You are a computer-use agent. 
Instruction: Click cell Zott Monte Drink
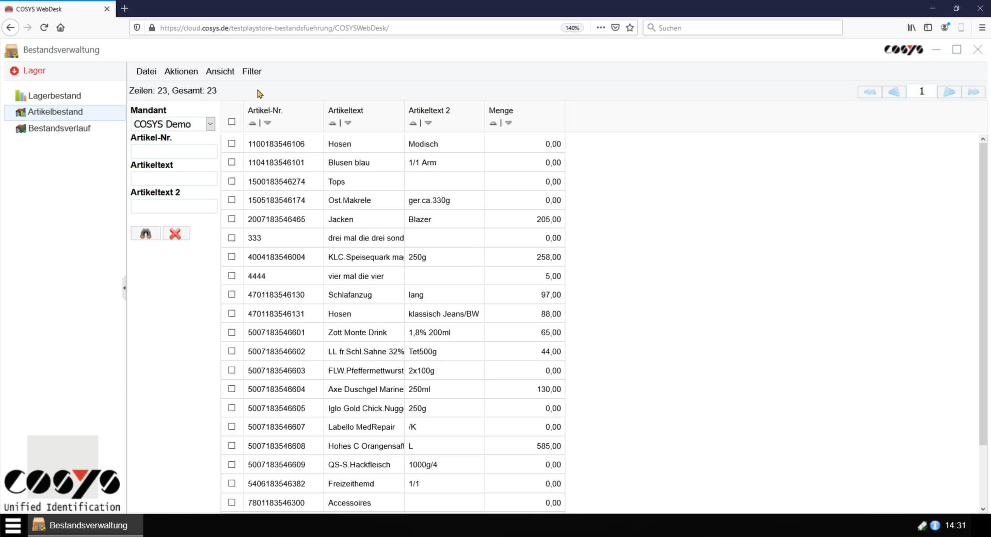point(364,332)
